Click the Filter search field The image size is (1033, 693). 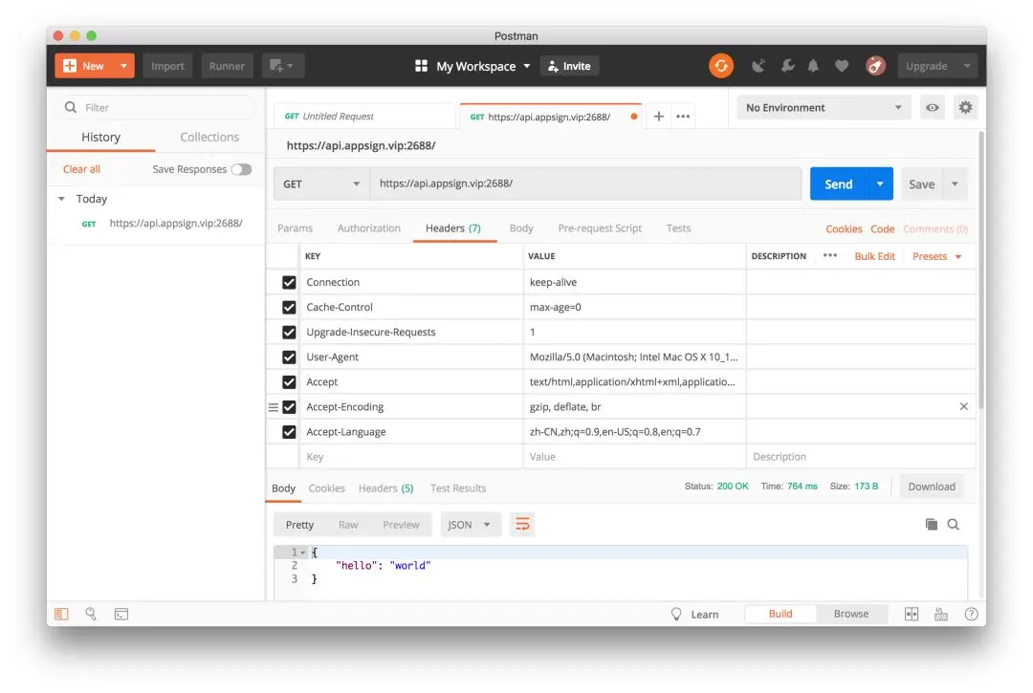[x=158, y=107]
